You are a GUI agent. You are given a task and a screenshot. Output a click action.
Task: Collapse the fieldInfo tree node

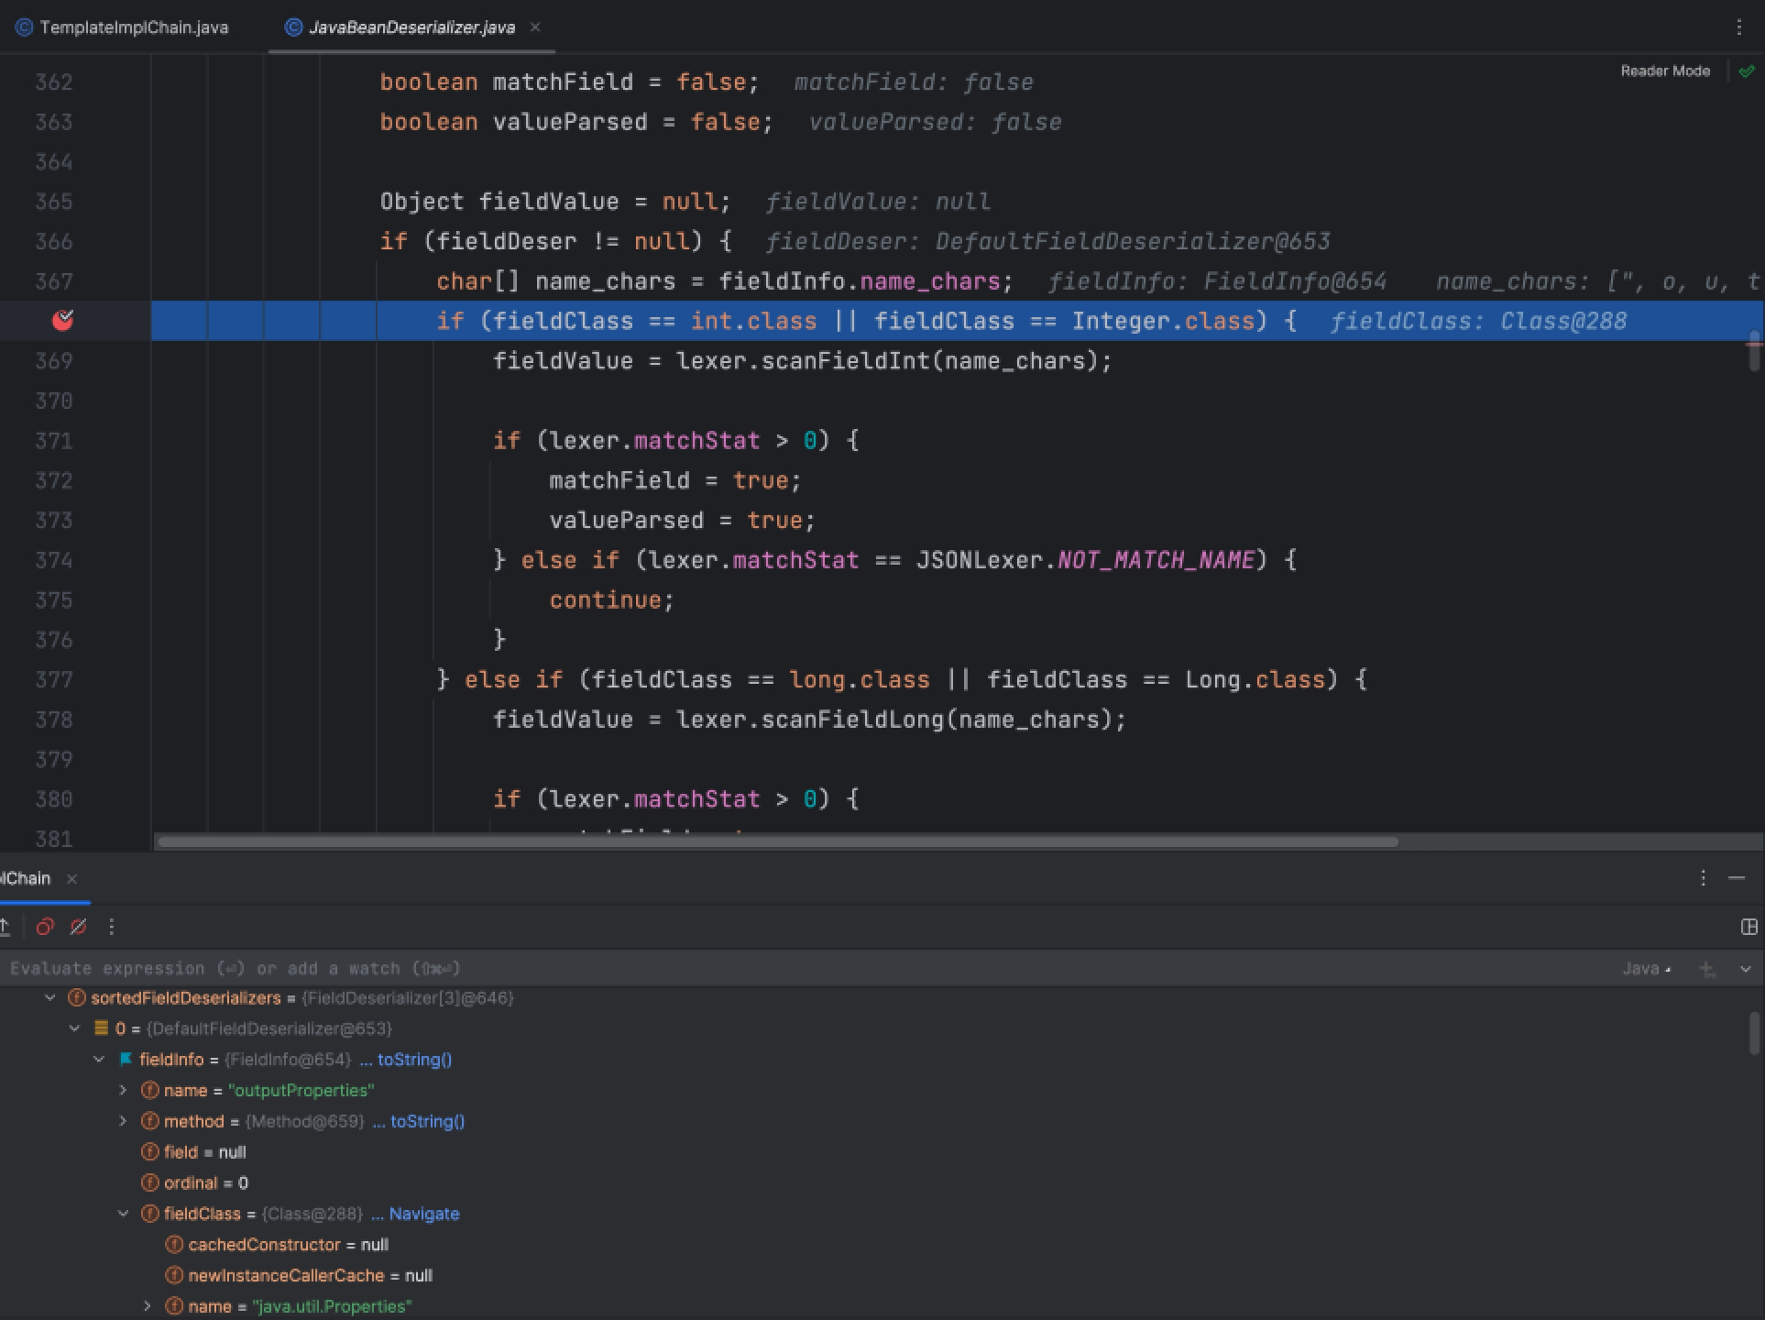99,1060
